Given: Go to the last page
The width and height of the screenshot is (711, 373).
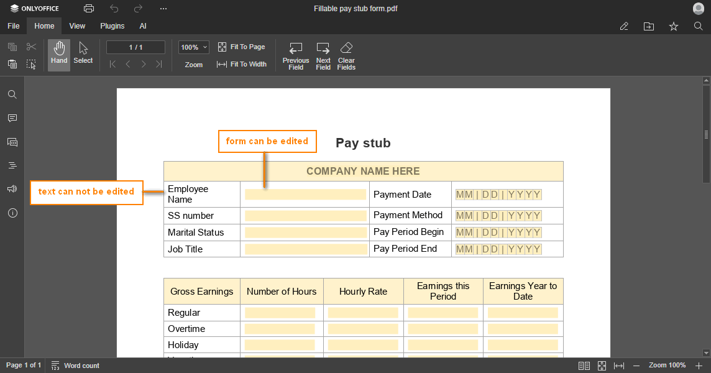Looking at the screenshot, I should [158, 65].
